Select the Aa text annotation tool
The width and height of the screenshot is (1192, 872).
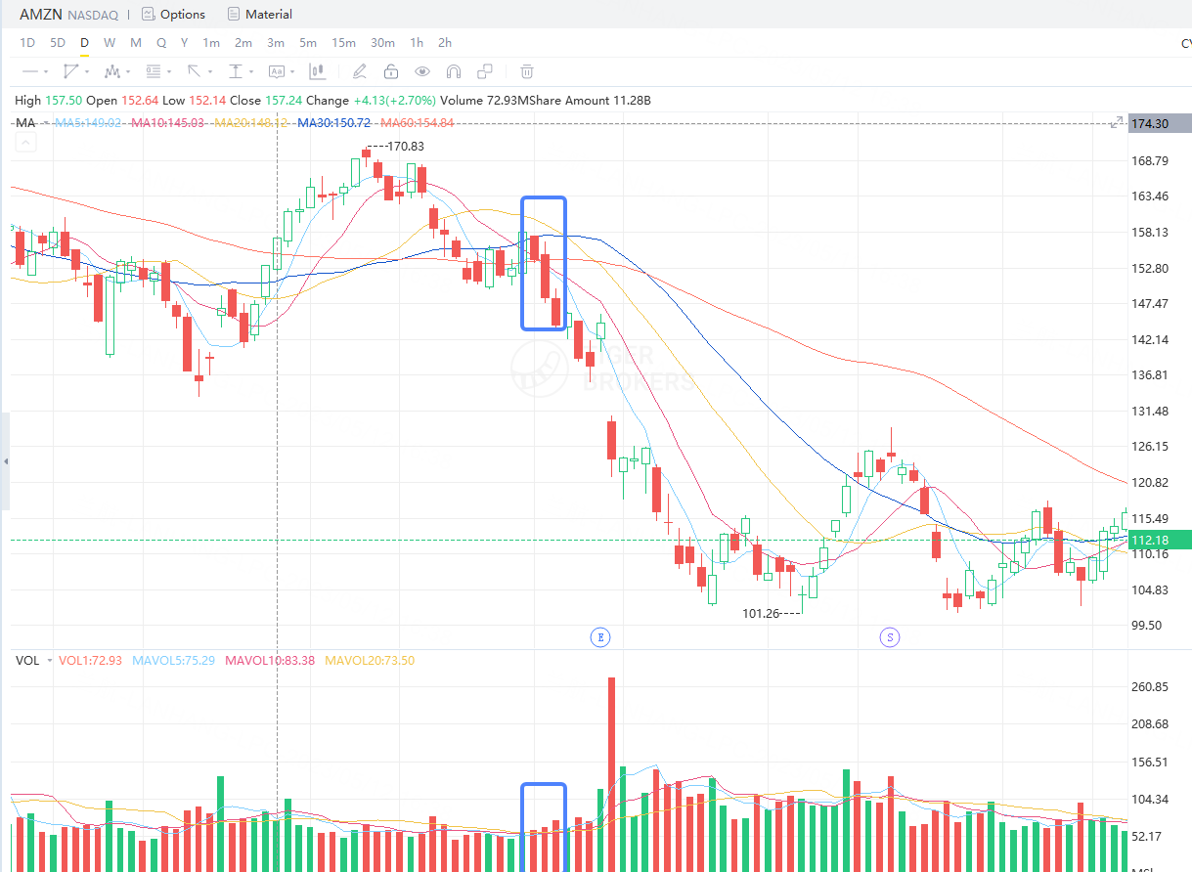276,71
